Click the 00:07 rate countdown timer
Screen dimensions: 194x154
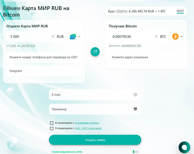pos(180,11)
